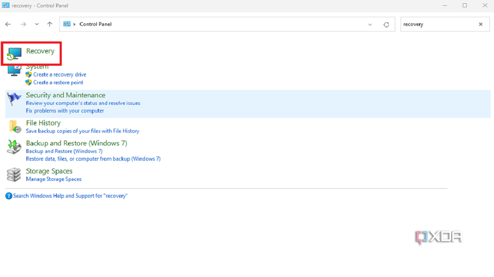
Task: Click the Control Panel icon in address bar
Action: click(x=67, y=24)
